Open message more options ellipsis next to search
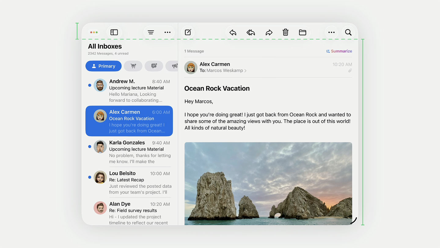The image size is (440, 248). [x=332, y=32]
